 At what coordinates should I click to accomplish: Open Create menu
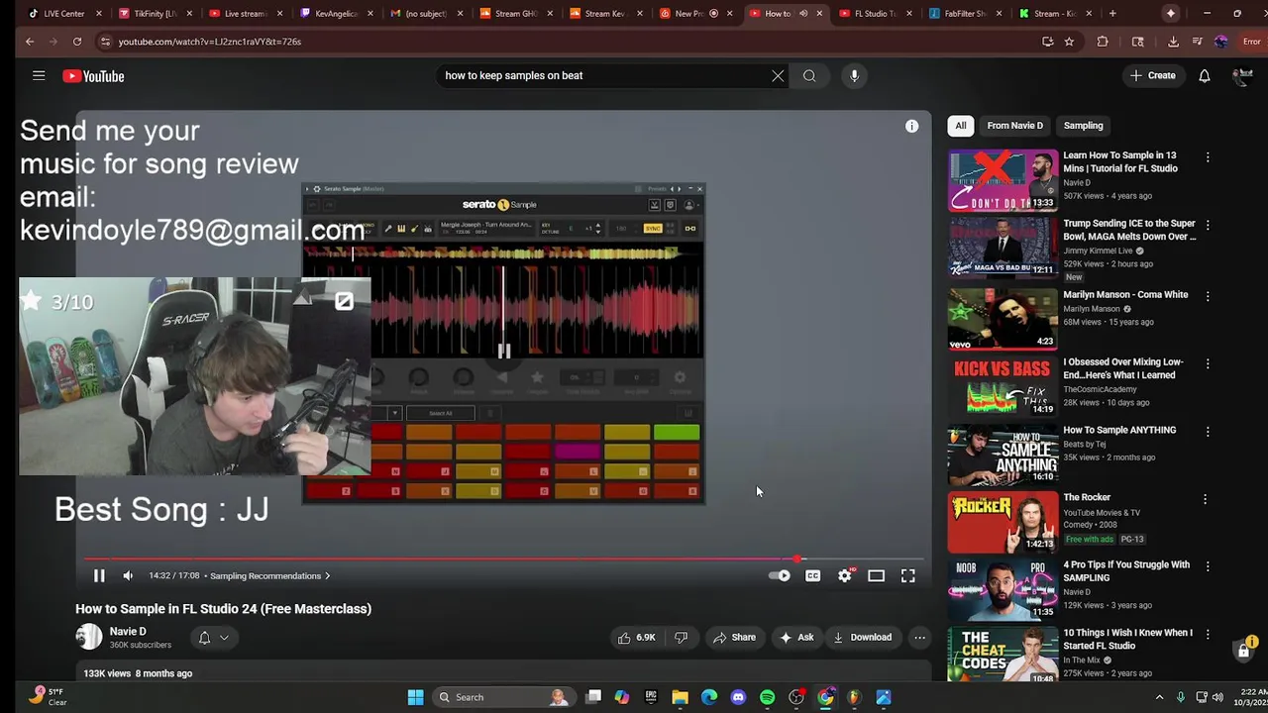click(x=1152, y=75)
